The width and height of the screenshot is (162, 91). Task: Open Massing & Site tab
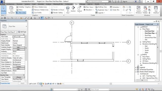coord(58,4)
